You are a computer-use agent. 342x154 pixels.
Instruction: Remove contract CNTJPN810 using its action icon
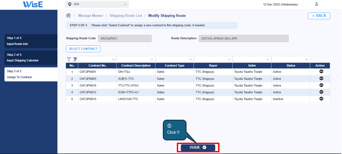coord(321,85)
